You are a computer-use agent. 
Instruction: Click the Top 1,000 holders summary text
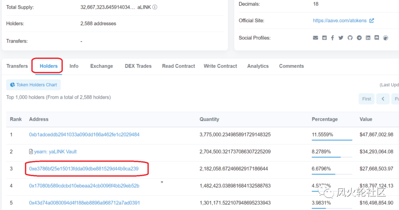[x=58, y=97]
